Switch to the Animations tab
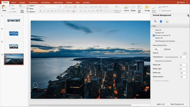This screenshot has height=107, width=190. (45, 2)
